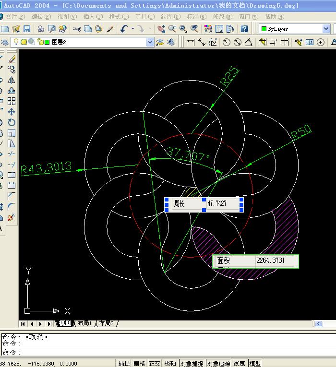Select the Array tool
Image resolution: width=336 pixels, height=367 pixels.
point(11,101)
